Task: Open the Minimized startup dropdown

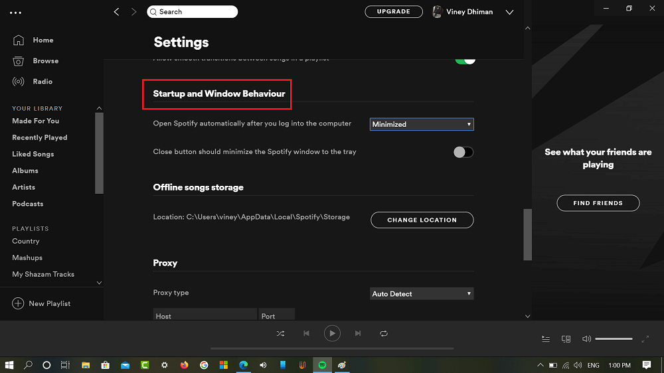Action: pos(422,125)
